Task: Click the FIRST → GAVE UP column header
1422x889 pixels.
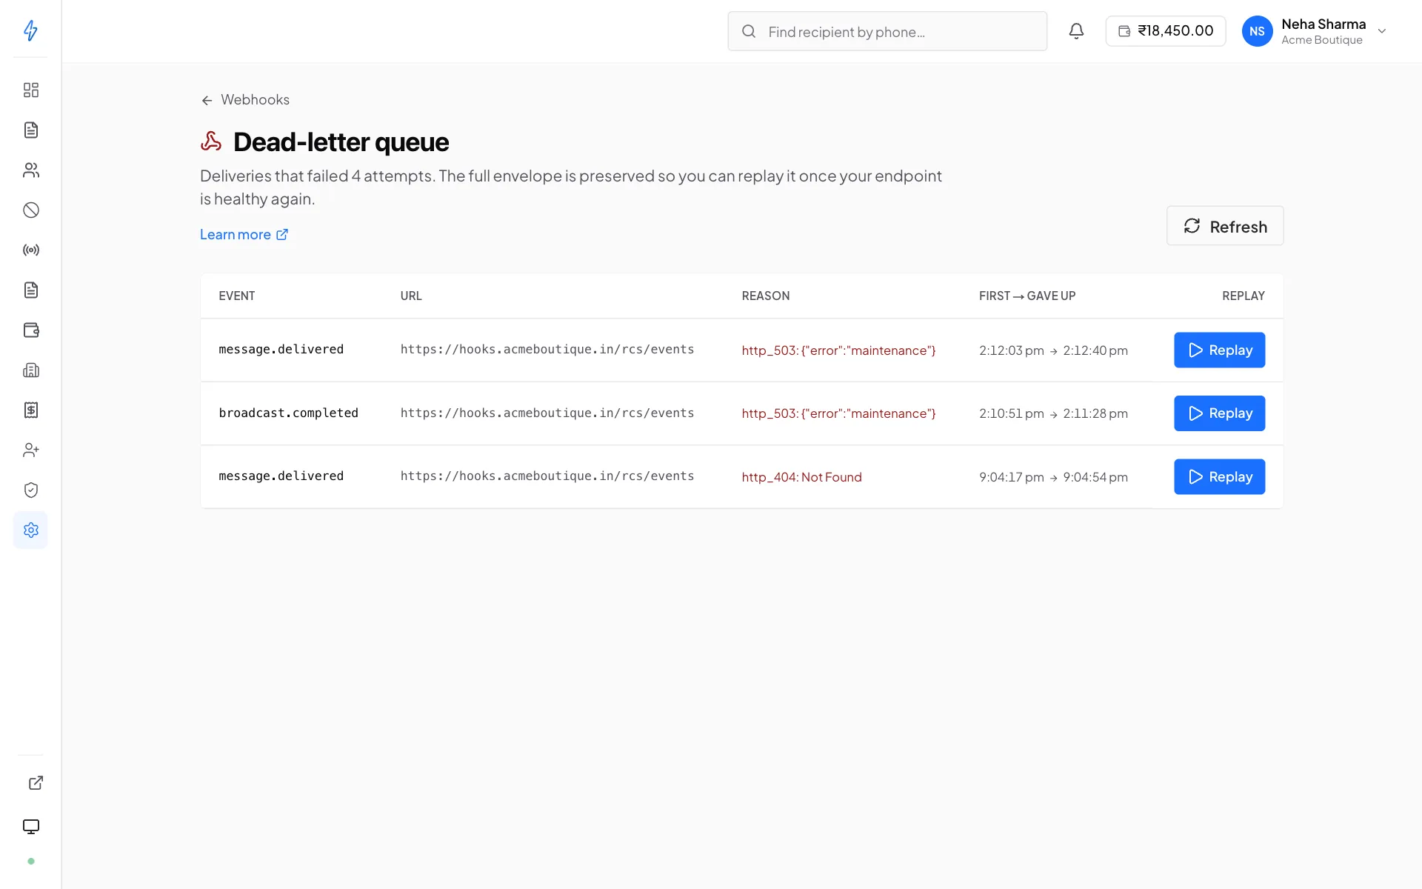Action: pos(1027,296)
